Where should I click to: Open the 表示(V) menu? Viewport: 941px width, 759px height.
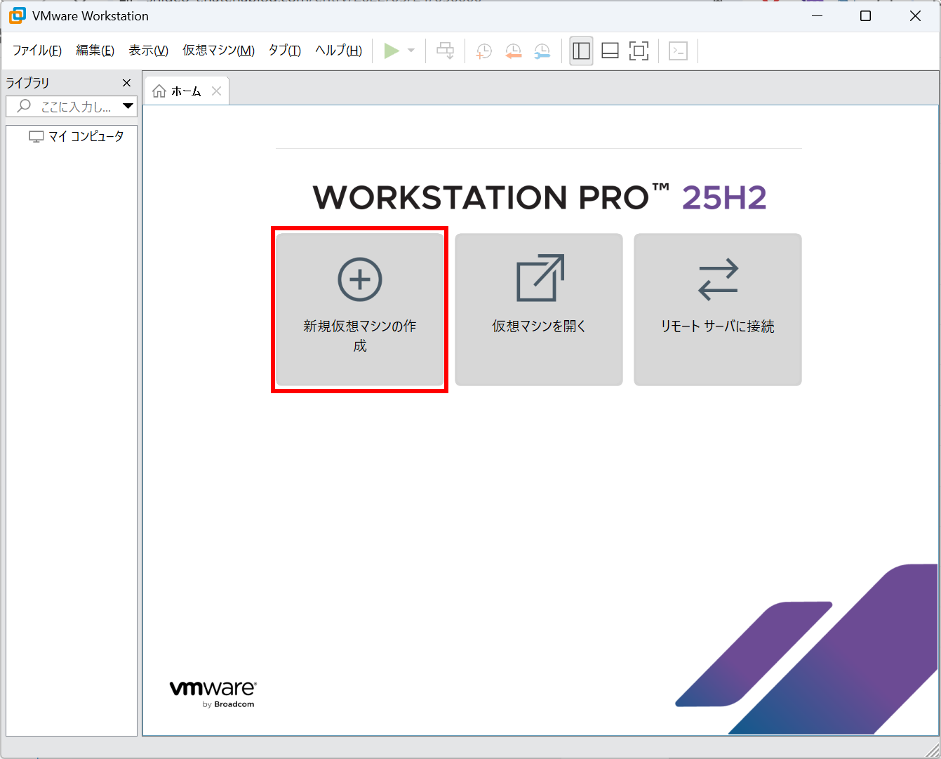click(148, 51)
